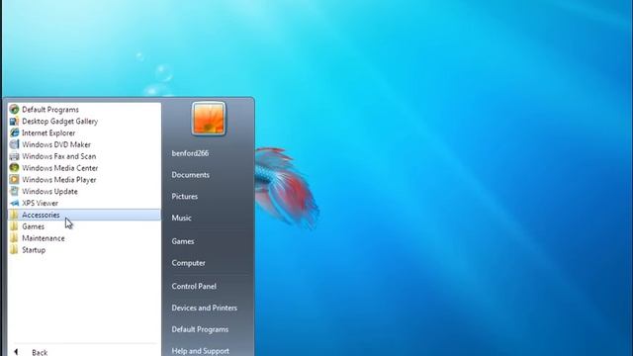Screen dimensions: 633x356
Task: Click the Windows Update text label
Action: (x=49, y=191)
